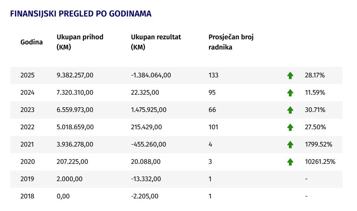
Task: Select result value 1.475.925,00
Action: (x=148, y=110)
